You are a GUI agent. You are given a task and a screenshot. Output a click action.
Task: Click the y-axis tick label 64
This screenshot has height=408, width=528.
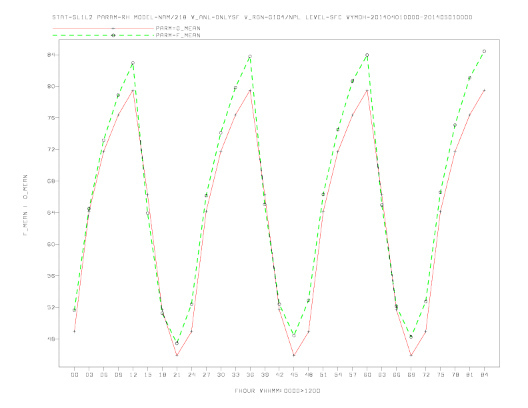(x=50, y=213)
